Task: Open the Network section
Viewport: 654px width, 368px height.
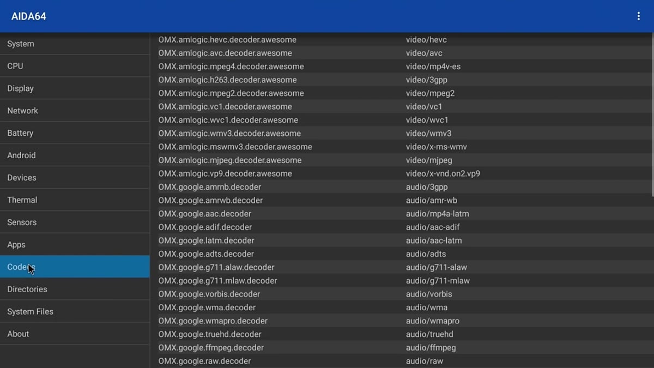Action: 23,111
